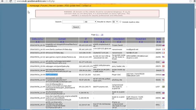196x110 pixels.
Task: Click the IP column header link
Action: coord(86,39)
